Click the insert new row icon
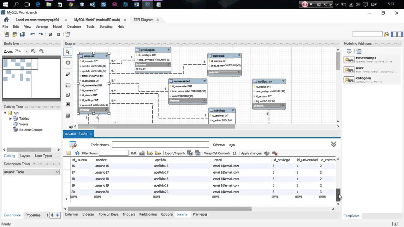This screenshot has width=404, height=227. click(x=150, y=153)
